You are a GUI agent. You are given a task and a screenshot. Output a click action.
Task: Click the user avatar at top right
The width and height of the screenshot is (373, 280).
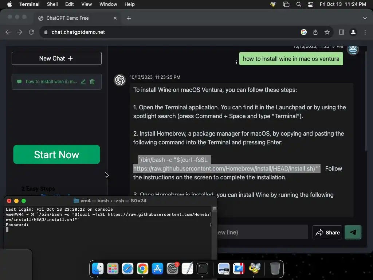click(353, 50)
